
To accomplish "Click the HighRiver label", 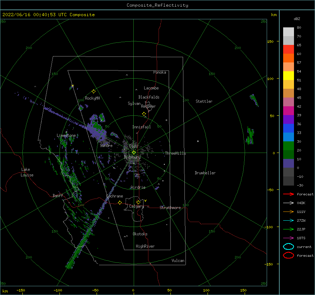I will click(145, 246).
